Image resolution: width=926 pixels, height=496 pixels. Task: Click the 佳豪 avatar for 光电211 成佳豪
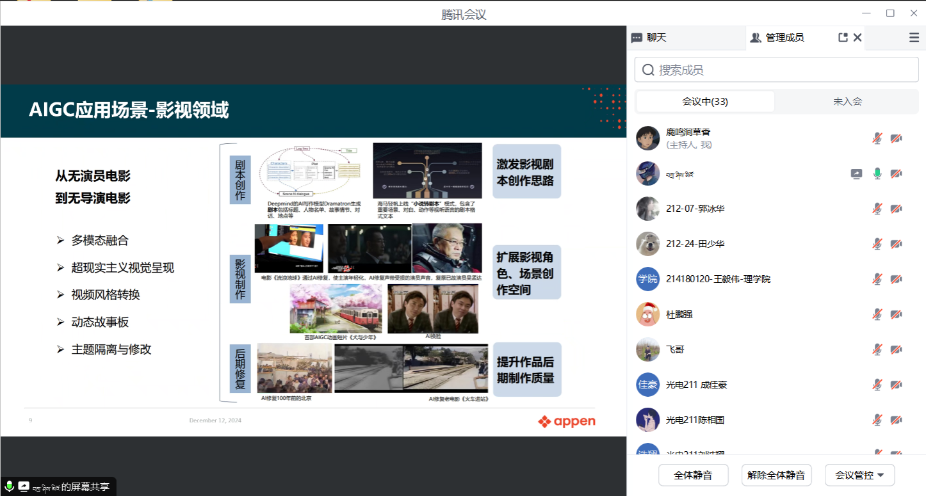pyautogui.click(x=647, y=385)
